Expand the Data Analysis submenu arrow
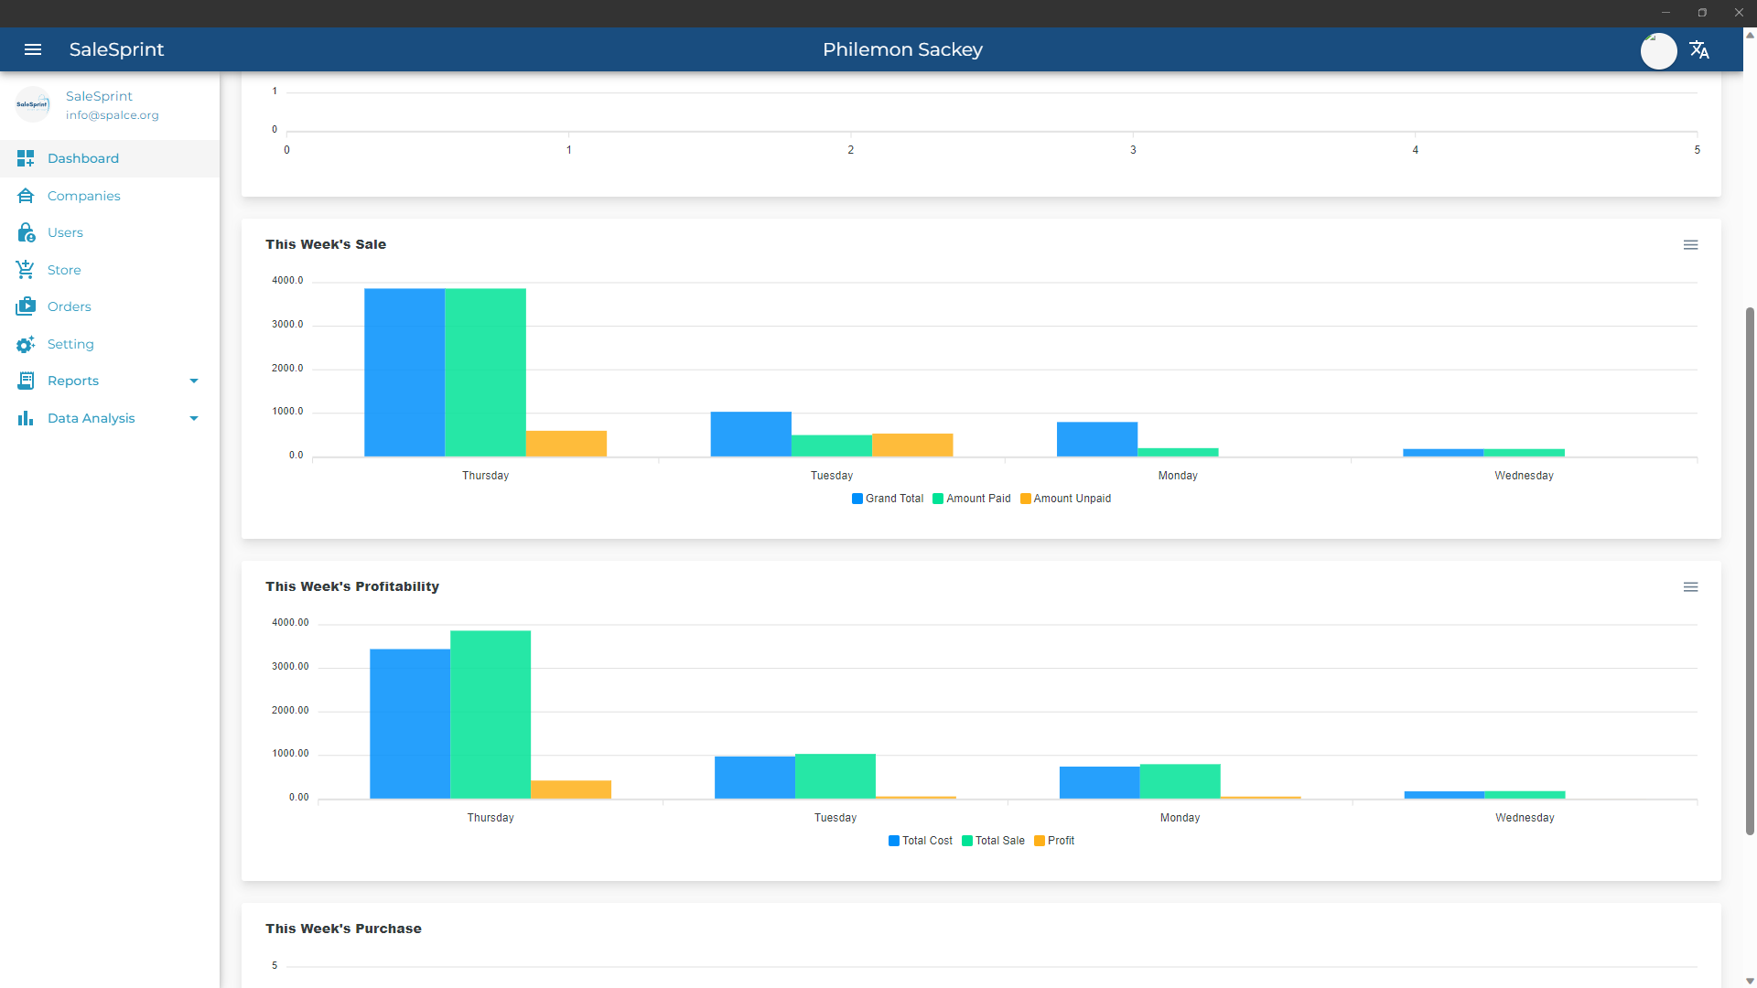This screenshot has width=1757, height=988. (x=194, y=418)
